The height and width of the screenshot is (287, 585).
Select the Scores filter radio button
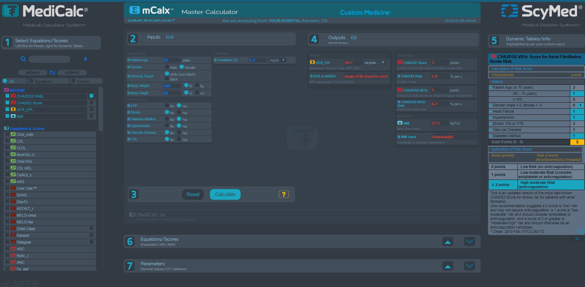coord(73,81)
